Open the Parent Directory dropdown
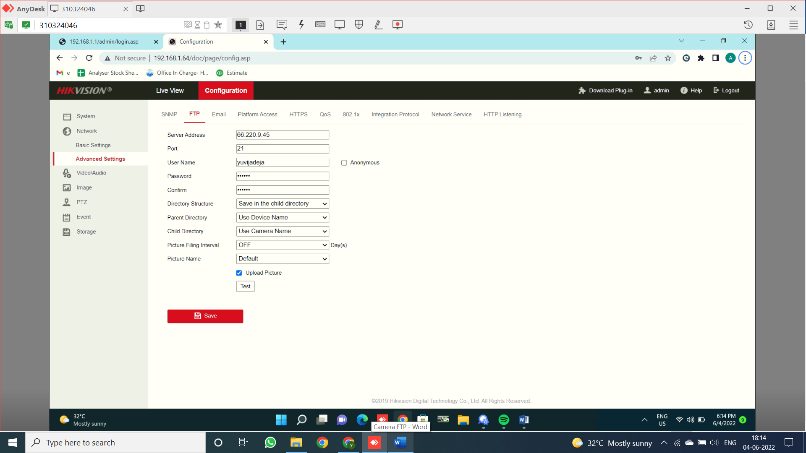806x453 pixels. (x=282, y=218)
